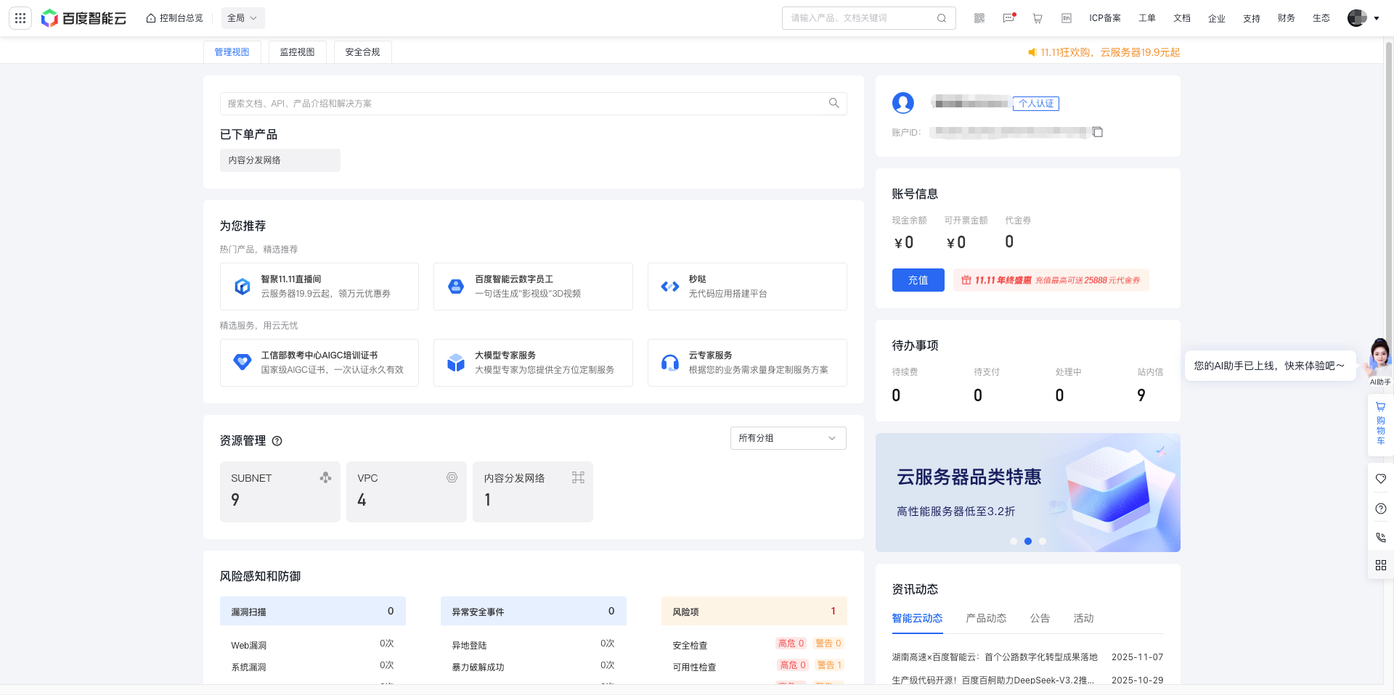Image resolution: width=1394 pixels, height=695 pixels.
Task: Open the 所有分组 group dropdown
Action: point(788,438)
